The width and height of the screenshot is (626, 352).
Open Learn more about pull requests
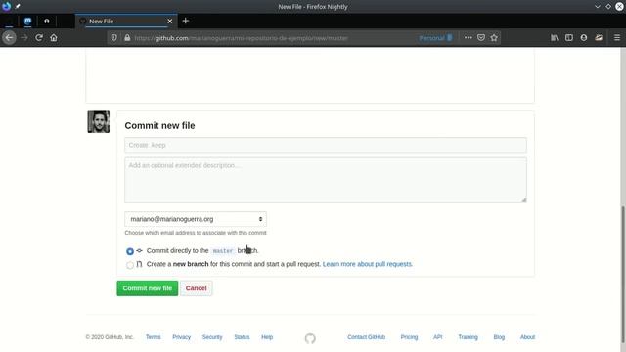tap(368, 264)
